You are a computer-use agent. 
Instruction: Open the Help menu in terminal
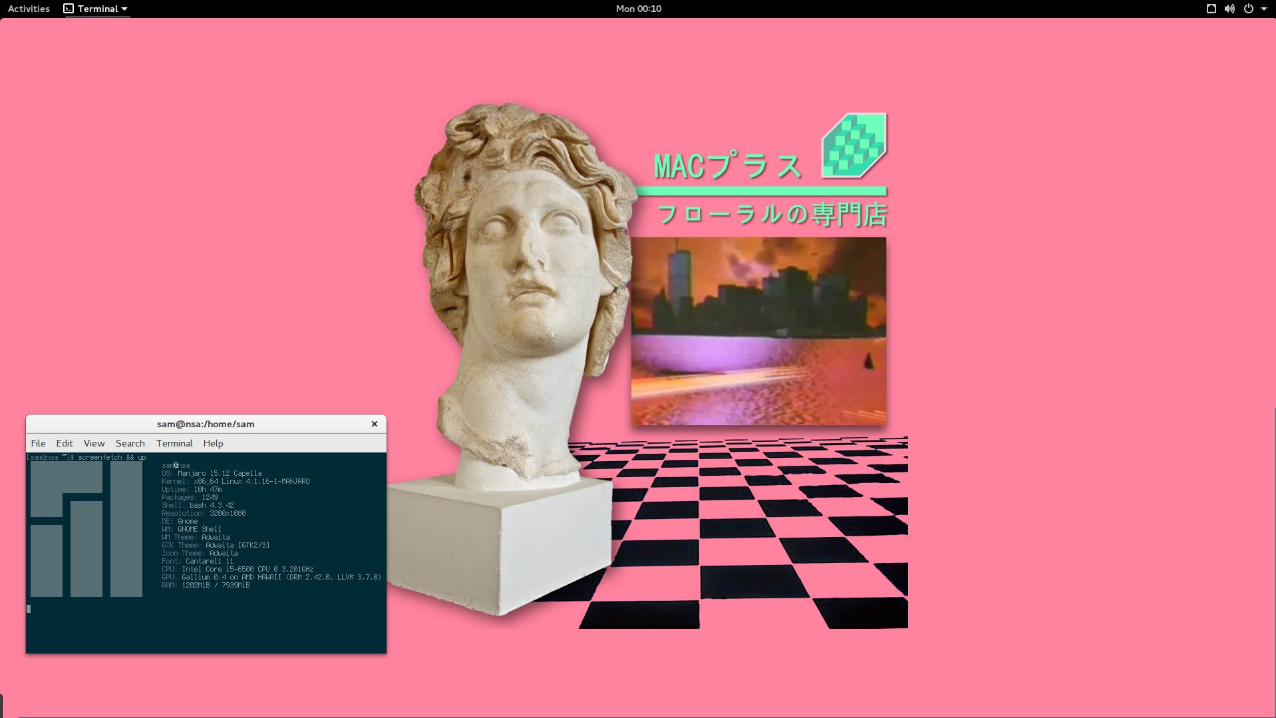213,443
